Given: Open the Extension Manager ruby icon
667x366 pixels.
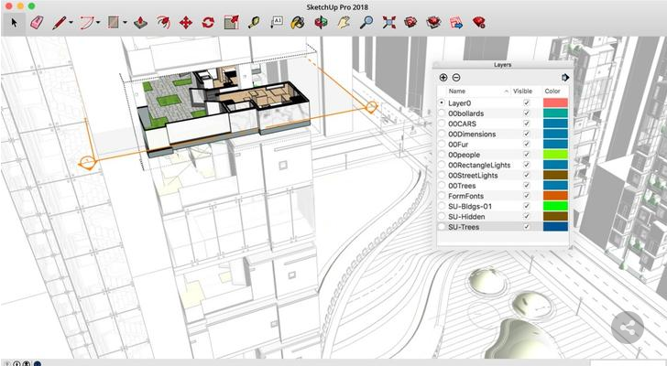Looking at the screenshot, I should point(479,22).
